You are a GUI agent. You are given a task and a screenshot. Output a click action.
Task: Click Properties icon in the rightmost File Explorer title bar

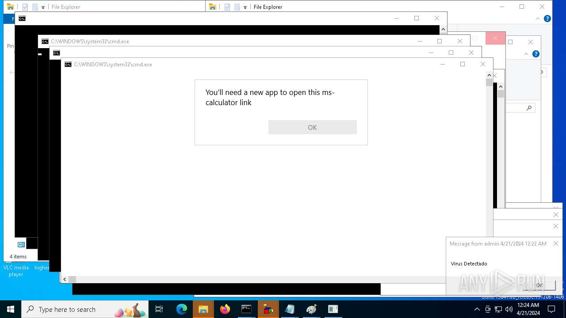click(227, 7)
